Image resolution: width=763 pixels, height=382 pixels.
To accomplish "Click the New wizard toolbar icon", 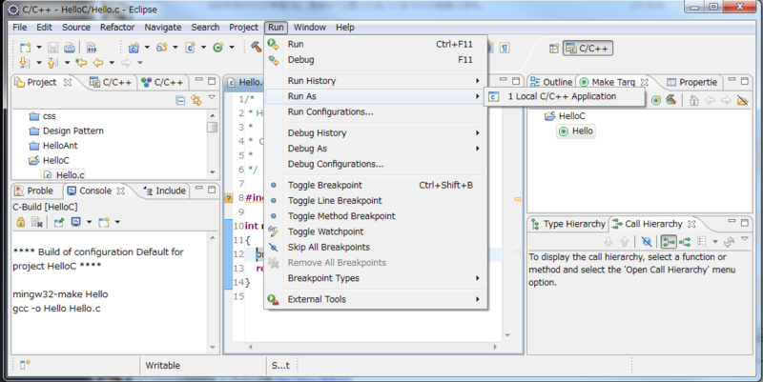I will (x=26, y=48).
